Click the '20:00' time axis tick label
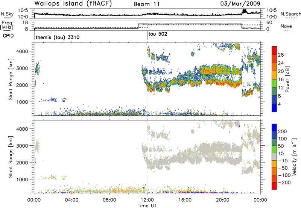 point(222,200)
